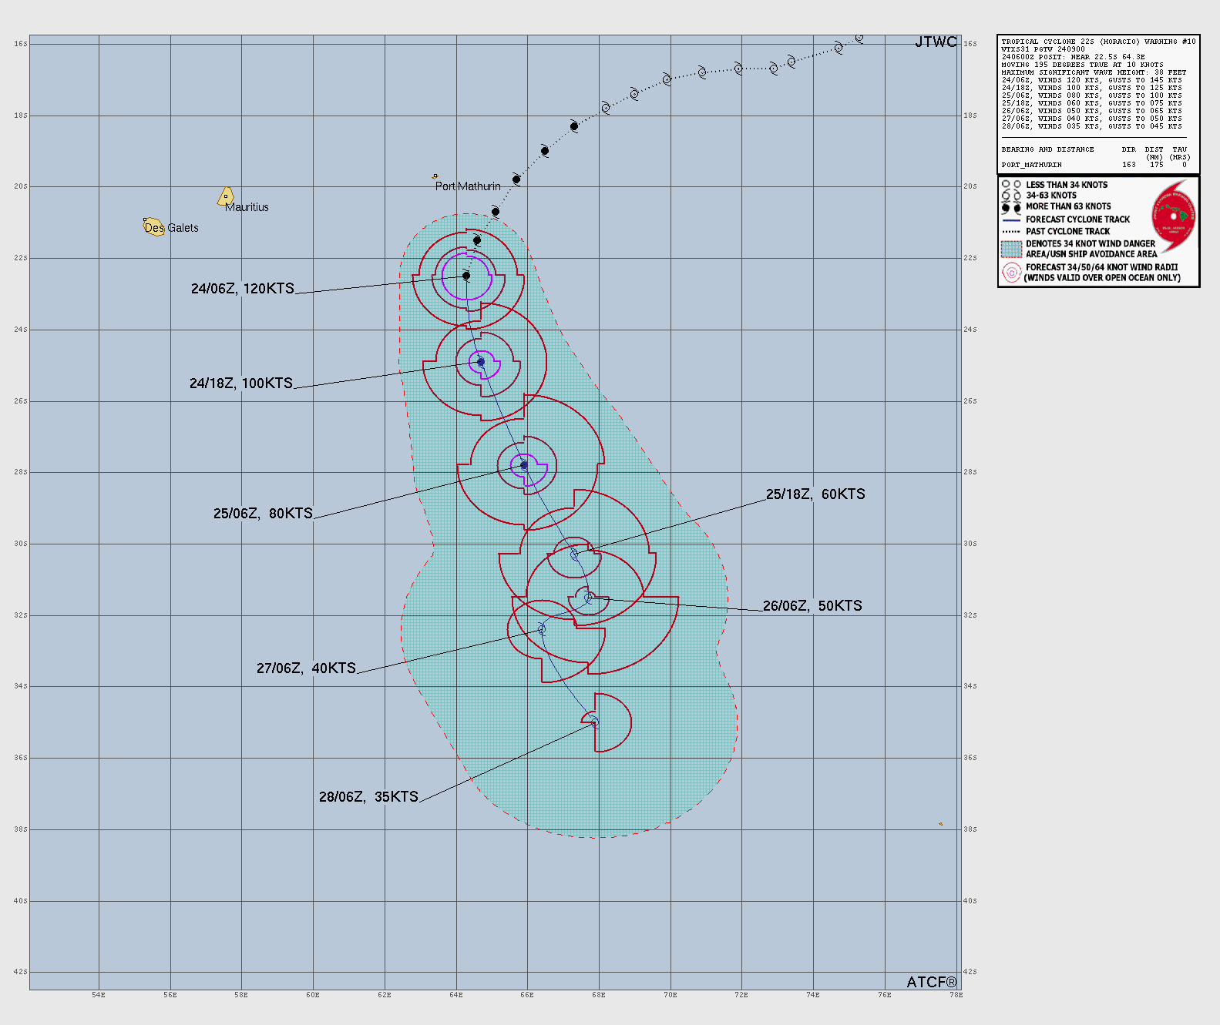Click the 'More than 63 knots' legend symbol

pos(1011,207)
